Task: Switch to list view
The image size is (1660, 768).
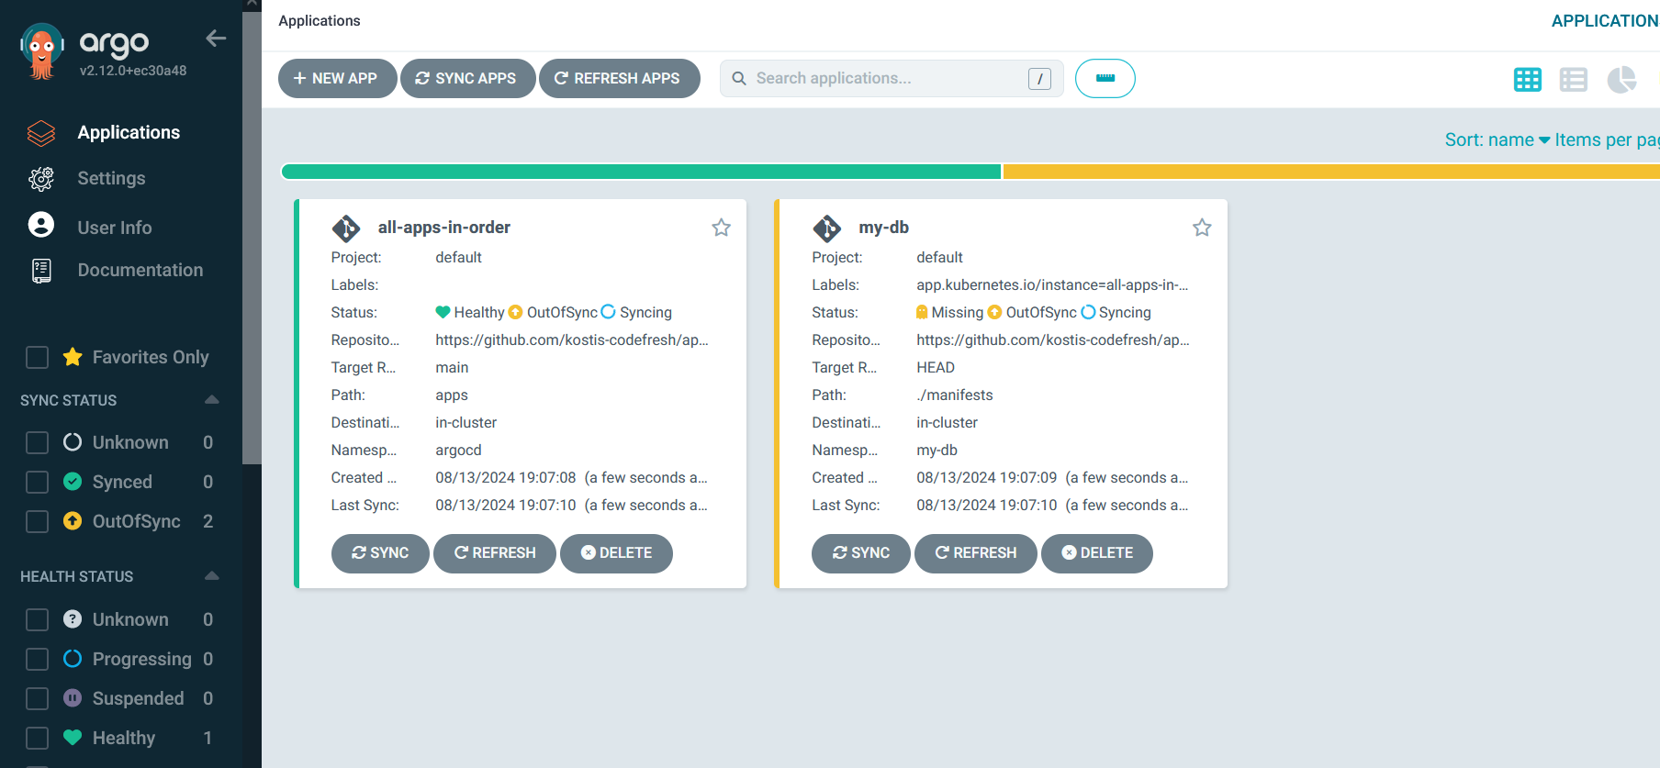Action: 1574,80
